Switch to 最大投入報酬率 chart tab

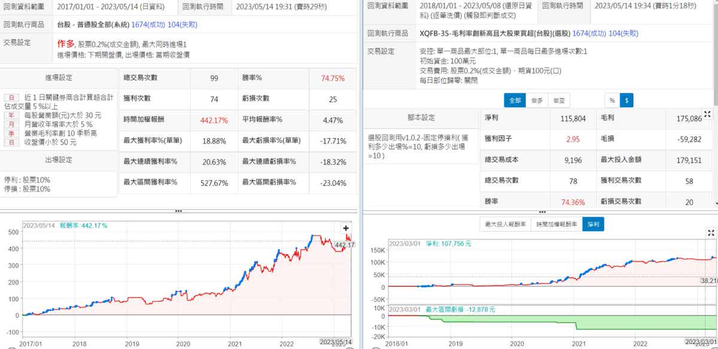(504, 224)
